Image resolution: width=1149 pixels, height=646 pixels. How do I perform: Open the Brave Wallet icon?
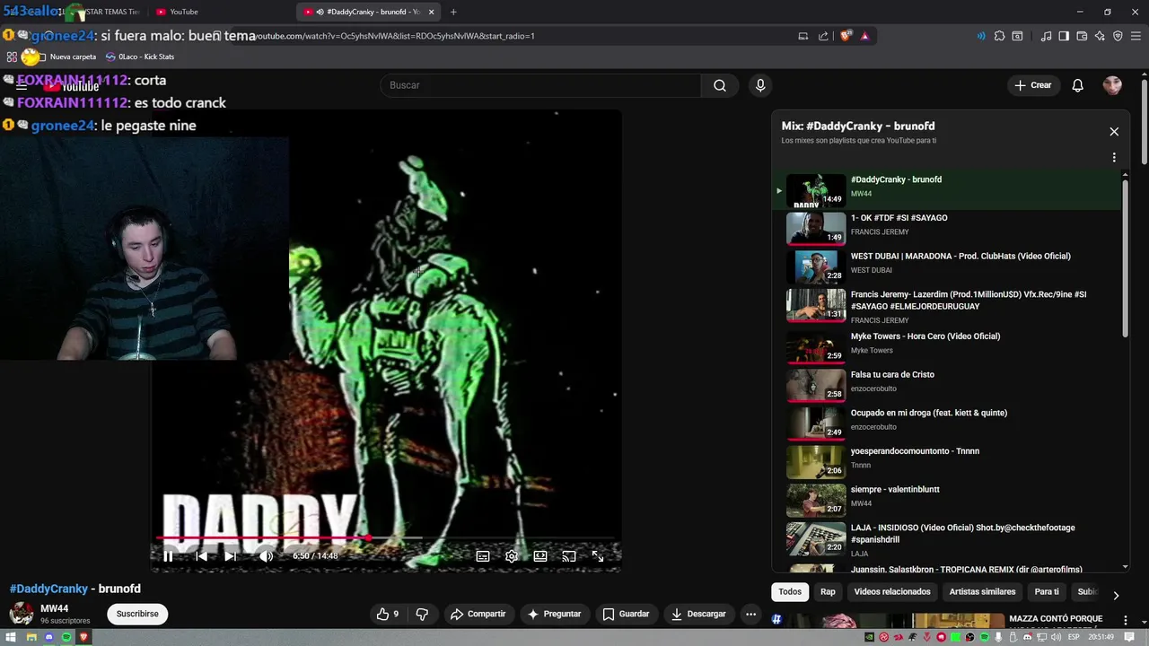[x=1082, y=36]
